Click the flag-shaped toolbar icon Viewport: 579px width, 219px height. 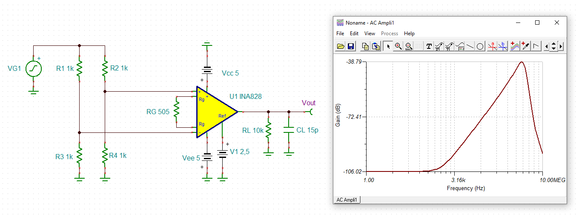(x=536, y=46)
